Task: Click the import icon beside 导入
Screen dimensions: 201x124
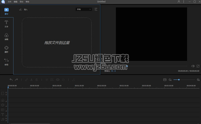Action: click(x=20, y=9)
